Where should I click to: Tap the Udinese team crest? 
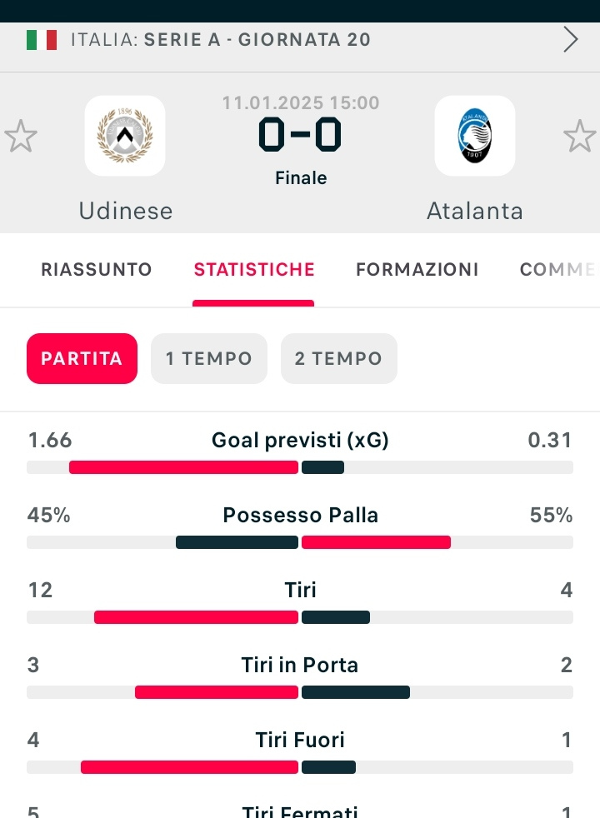coord(125,136)
